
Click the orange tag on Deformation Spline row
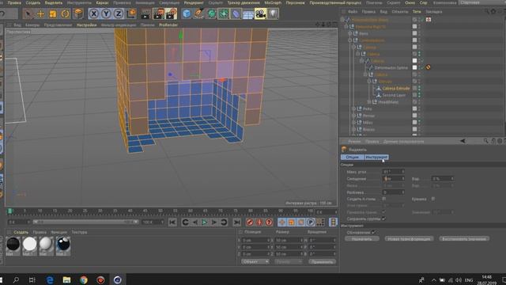coord(428,67)
